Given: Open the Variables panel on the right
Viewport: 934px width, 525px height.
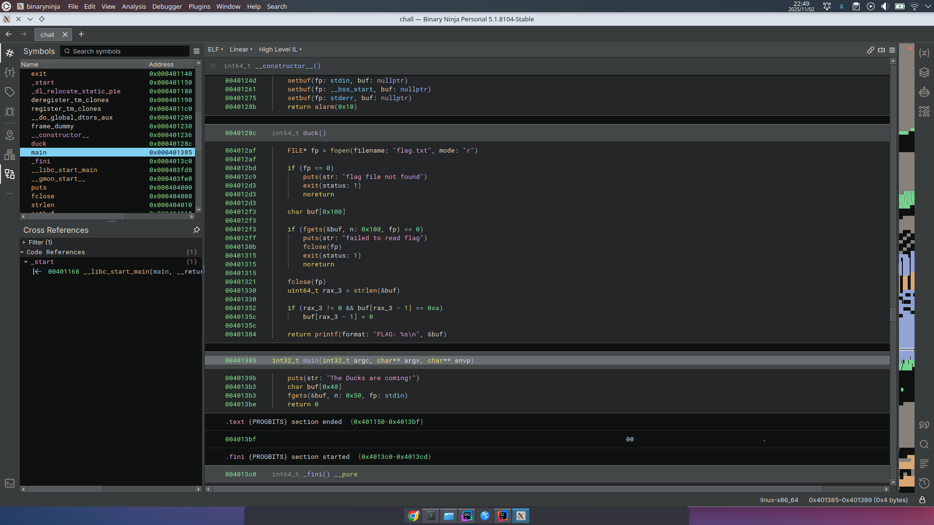Looking at the screenshot, I should point(924,53).
